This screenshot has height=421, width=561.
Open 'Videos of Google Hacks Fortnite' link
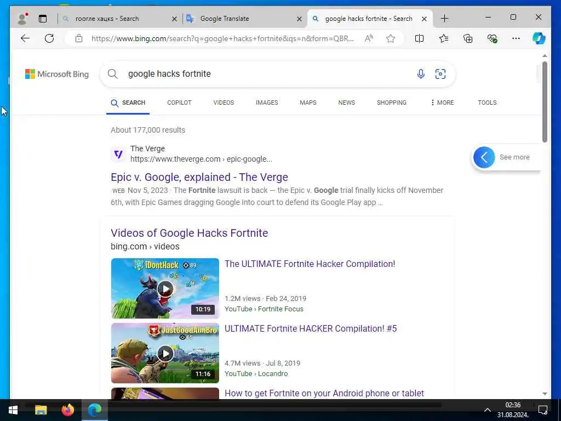189,233
